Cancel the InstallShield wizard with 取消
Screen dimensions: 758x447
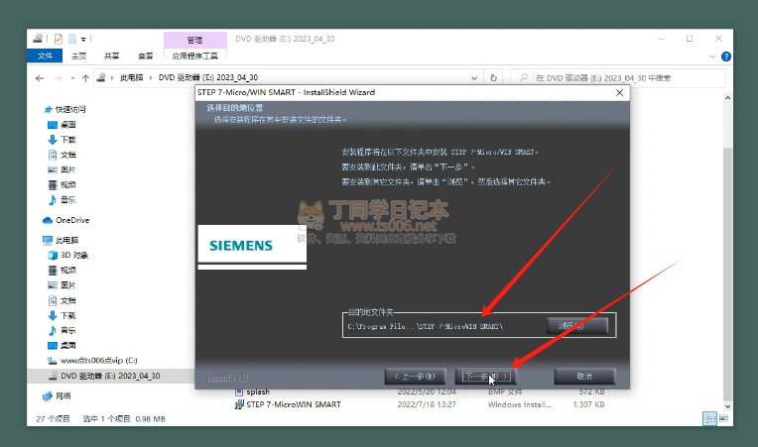coord(584,376)
